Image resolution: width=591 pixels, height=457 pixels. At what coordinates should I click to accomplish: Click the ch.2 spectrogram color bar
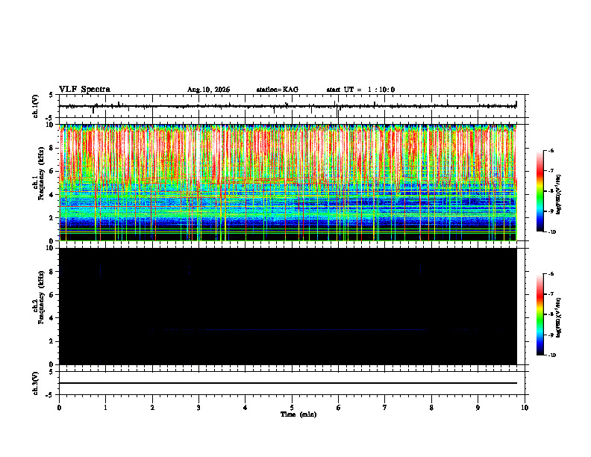(x=540, y=314)
